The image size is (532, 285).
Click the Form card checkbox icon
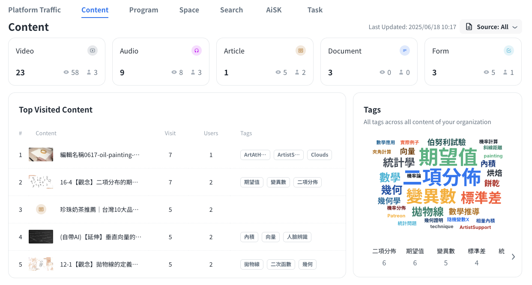tap(508, 50)
